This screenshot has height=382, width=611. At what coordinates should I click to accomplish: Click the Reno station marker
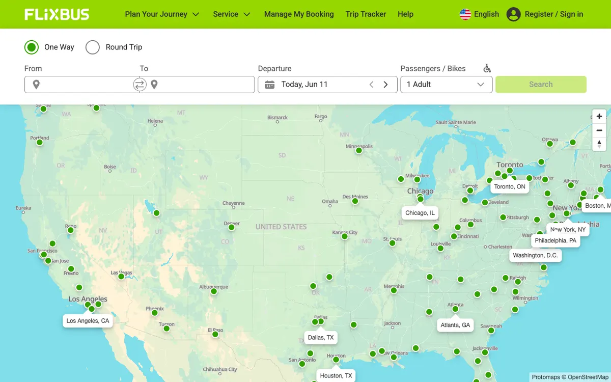[x=71, y=230]
